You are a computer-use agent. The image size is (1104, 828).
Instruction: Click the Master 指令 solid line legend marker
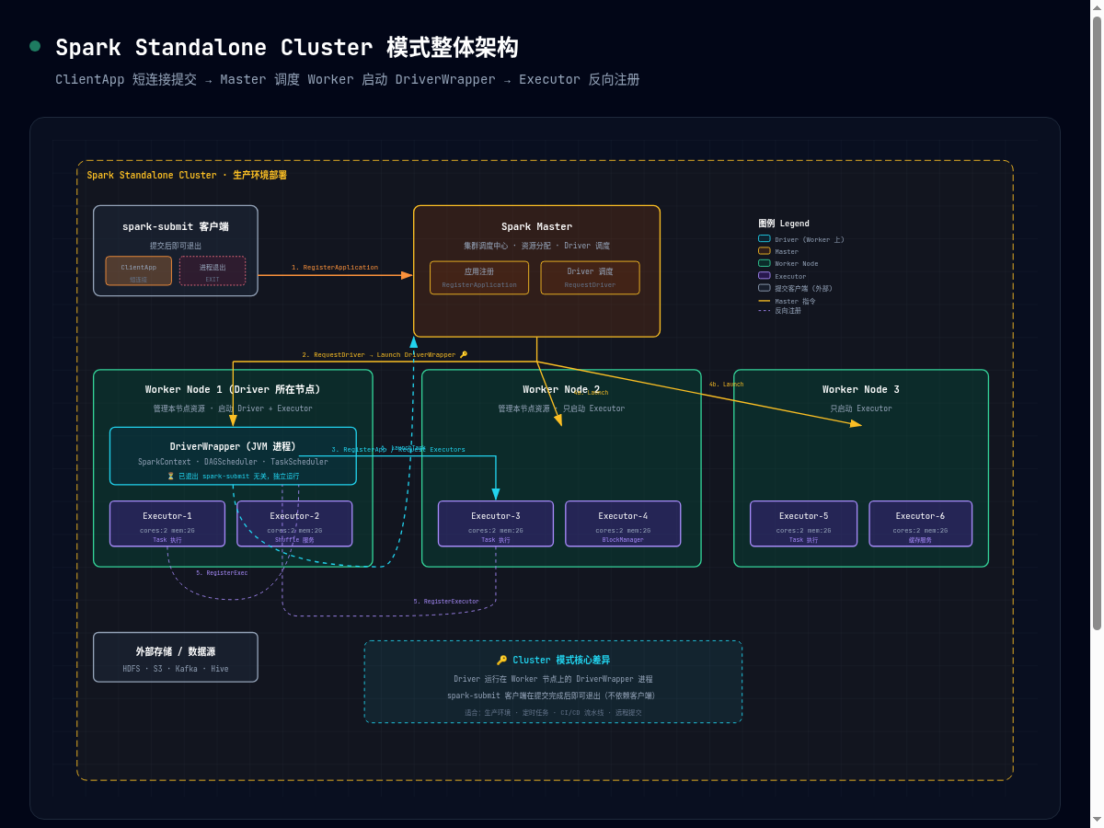[765, 301]
